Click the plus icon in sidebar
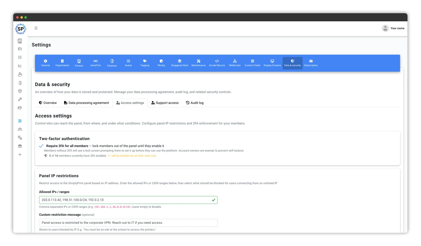This screenshot has height=246, width=421. tap(20, 154)
